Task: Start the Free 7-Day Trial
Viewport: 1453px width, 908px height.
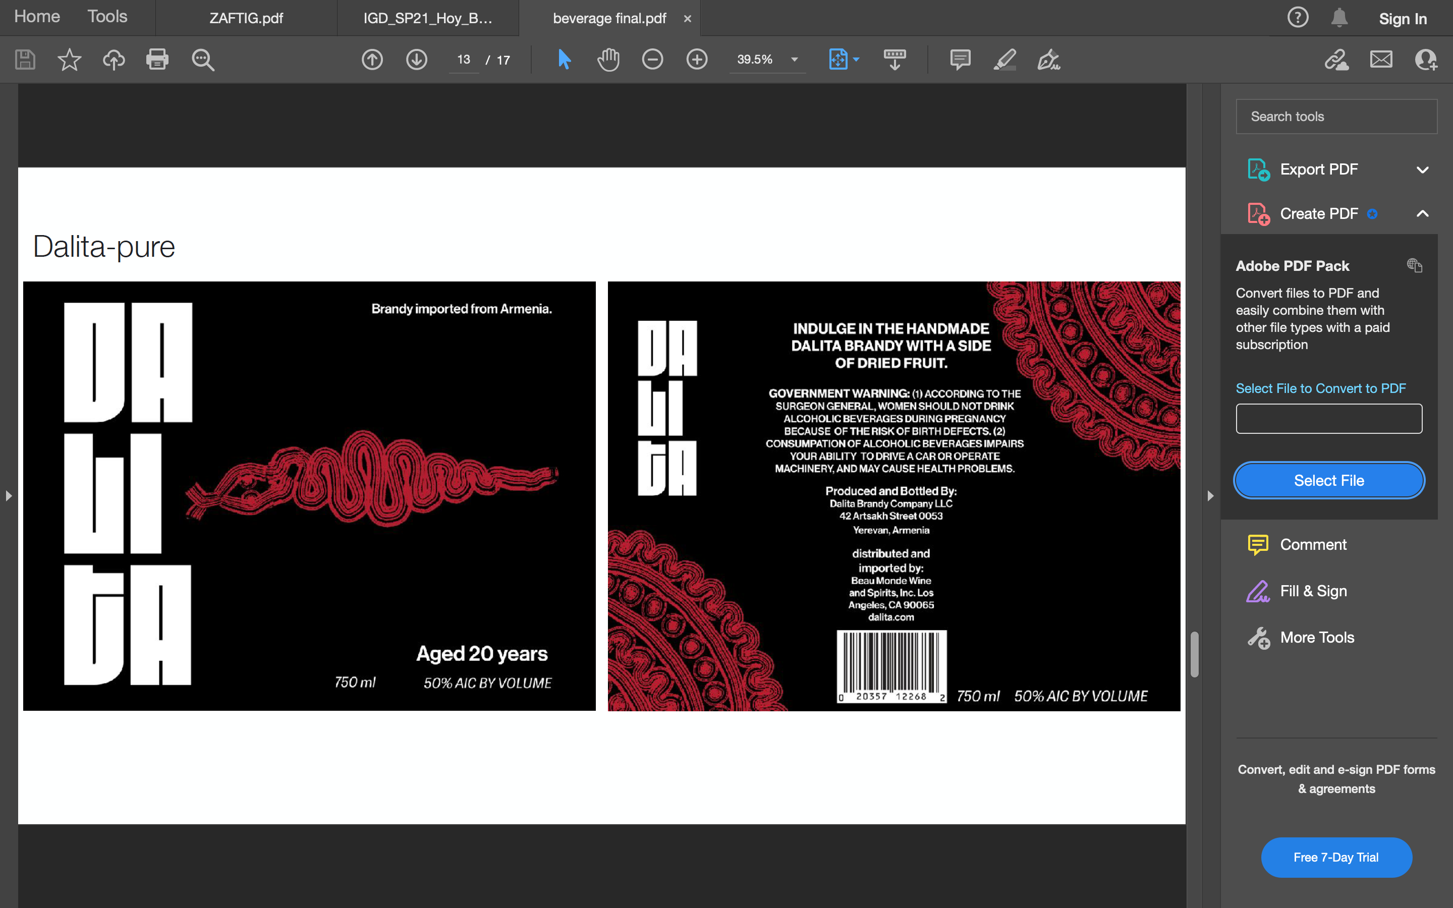Action: 1336,857
